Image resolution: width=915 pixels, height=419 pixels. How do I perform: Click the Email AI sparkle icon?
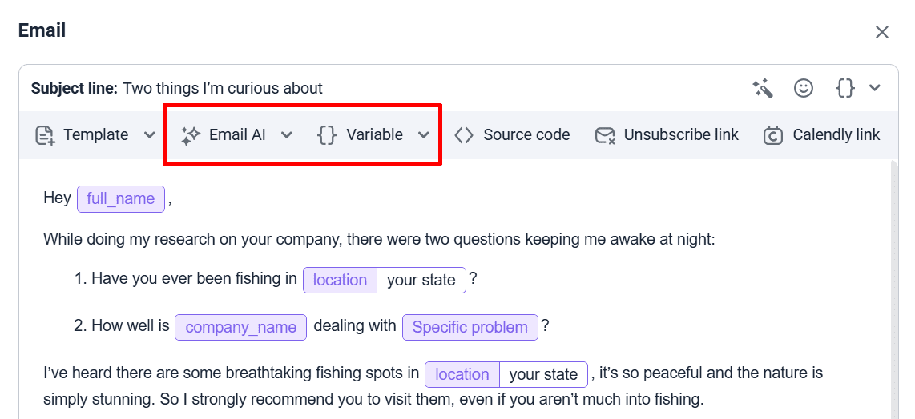click(x=190, y=135)
